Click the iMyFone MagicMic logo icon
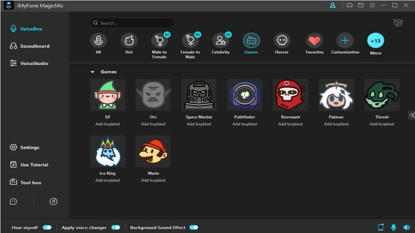This screenshot has width=415, height=233. coord(9,5)
